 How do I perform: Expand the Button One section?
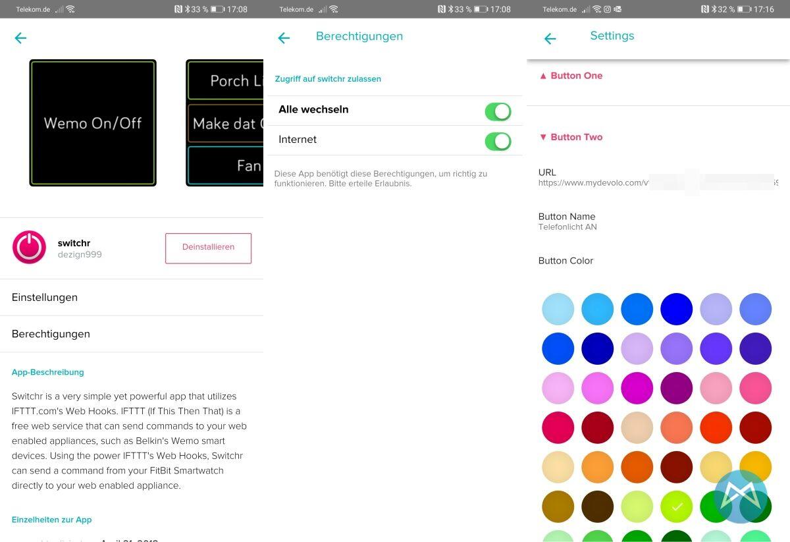(571, 76)
